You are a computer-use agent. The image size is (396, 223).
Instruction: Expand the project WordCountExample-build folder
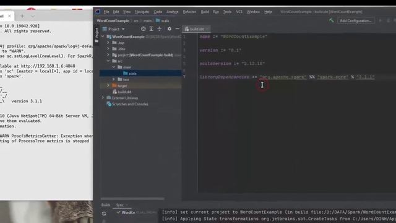point(108,55)
